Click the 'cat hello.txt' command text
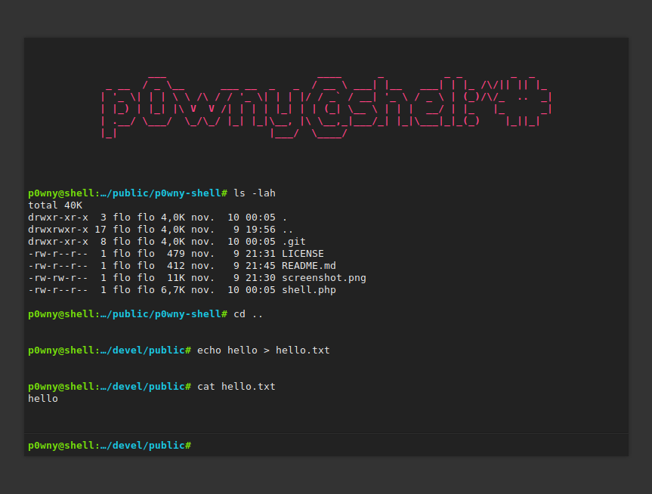The width and height of the screenshot is (652, 494). (x=236, y=386)
